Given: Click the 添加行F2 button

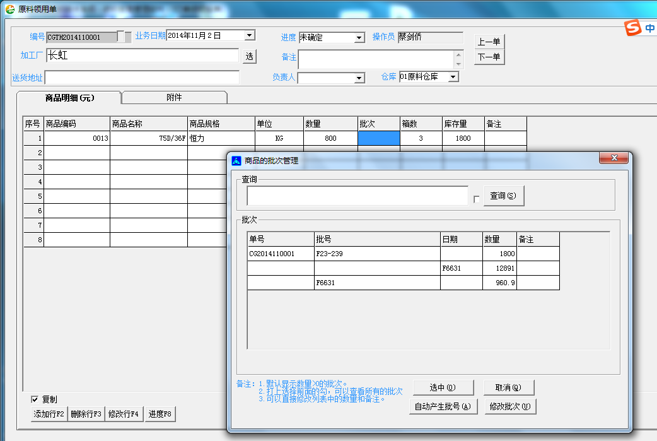Looking at the screenshot, I should [49, 414].
